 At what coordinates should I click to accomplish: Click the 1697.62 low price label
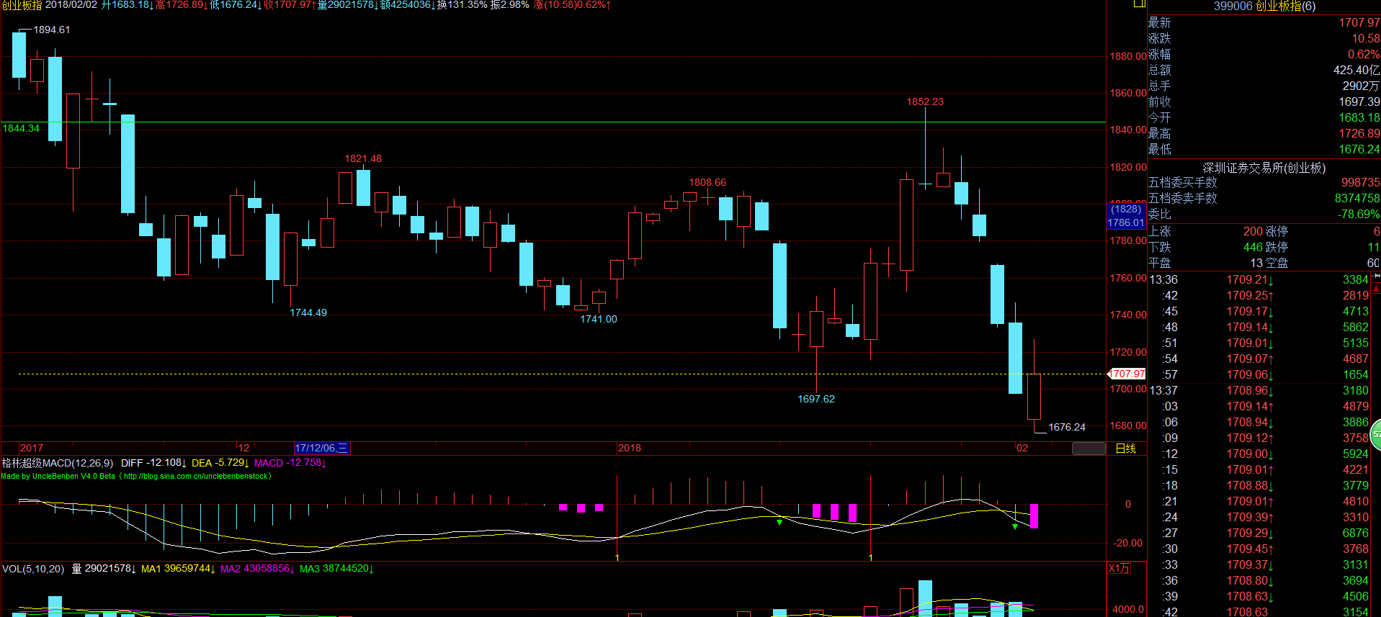pos(816,399)
